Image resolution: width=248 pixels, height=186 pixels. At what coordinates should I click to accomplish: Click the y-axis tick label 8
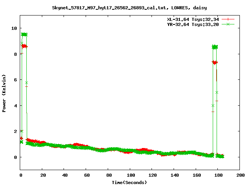tap(15, 54)
